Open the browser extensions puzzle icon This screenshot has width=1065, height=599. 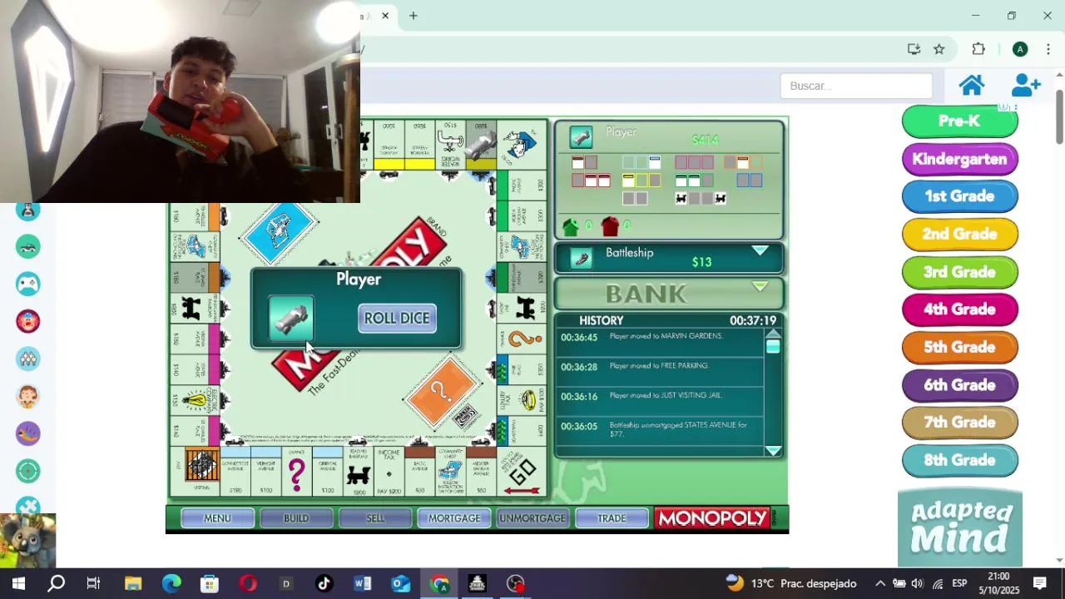(x=978, y=49)
